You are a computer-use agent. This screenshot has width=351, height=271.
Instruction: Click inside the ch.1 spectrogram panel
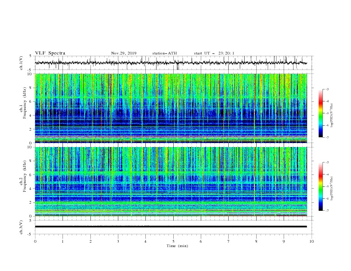coord(171,108)
